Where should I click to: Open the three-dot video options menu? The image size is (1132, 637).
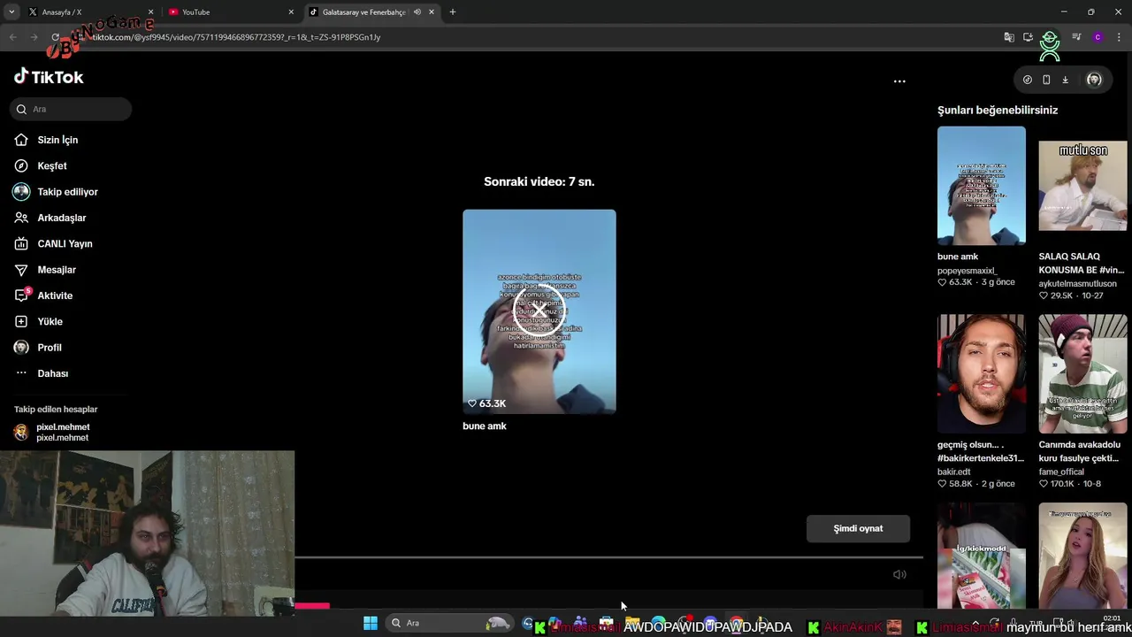click(x=899, y=81)
